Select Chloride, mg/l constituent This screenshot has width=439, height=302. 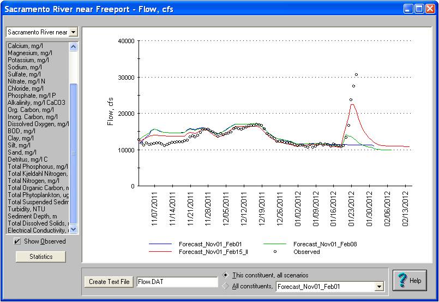[x=26, y=88]
